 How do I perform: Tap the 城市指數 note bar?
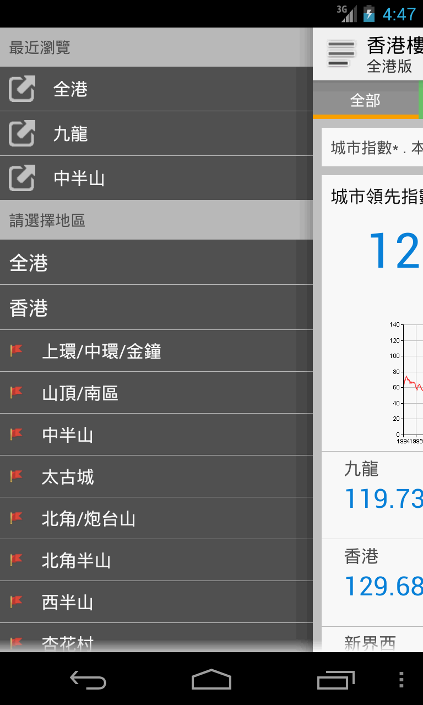click(372, 148)
